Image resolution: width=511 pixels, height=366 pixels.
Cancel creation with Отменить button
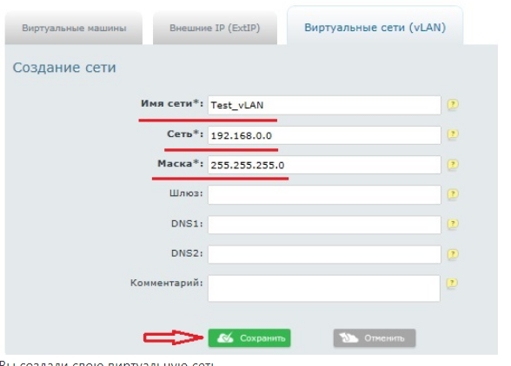click(375, 338)
